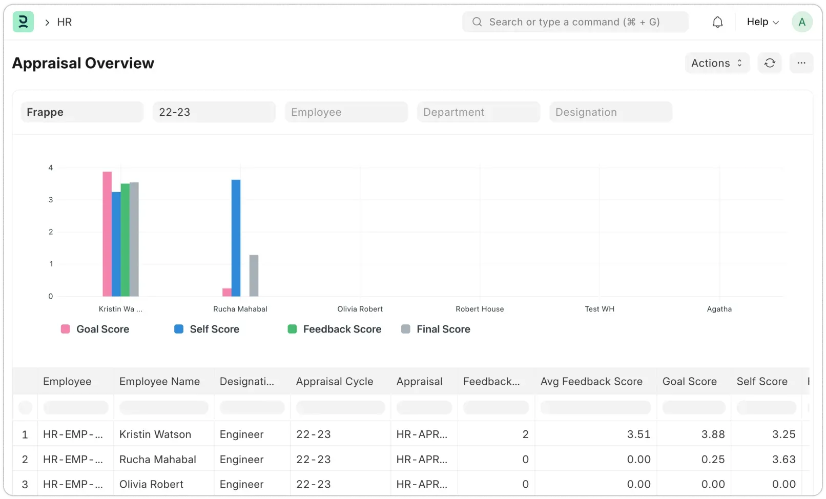Open the Actions dropdown button
Viewport: 826px width, 499px height.
[x=716, y=63]
